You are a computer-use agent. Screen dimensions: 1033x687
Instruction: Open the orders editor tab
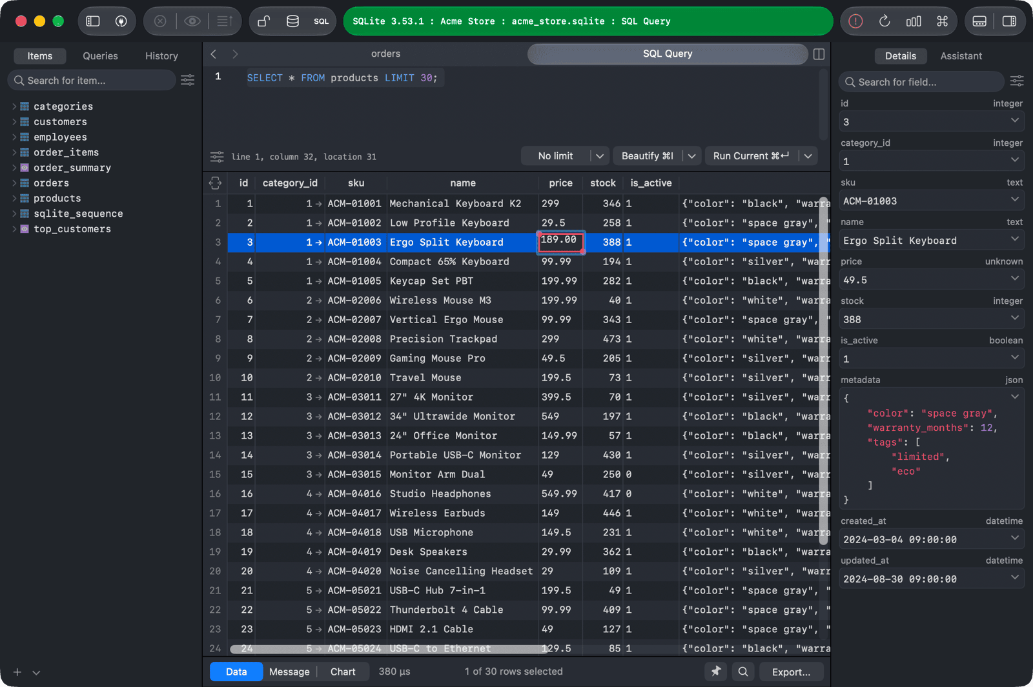coord(386,54)
